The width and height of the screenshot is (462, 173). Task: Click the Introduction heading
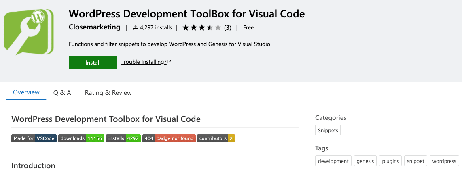point(33,165)
